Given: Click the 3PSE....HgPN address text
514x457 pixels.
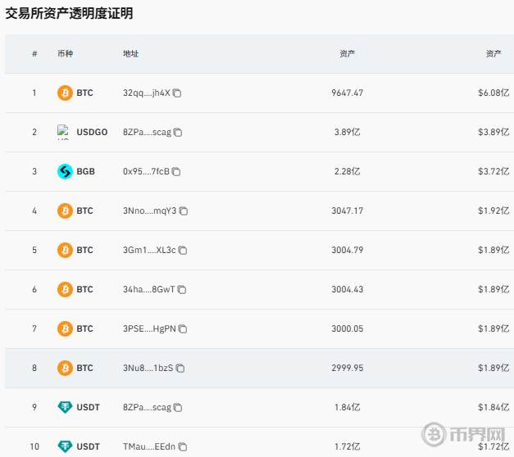Looking at the screenshot, I should coord(149,329).
